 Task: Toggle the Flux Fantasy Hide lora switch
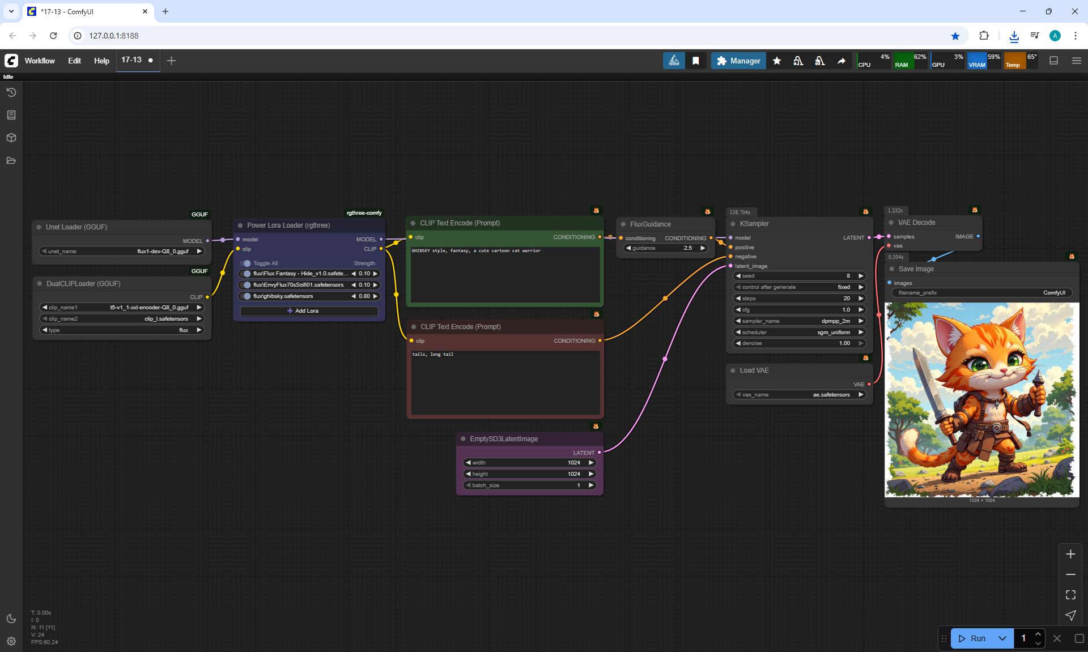(246, 274)
